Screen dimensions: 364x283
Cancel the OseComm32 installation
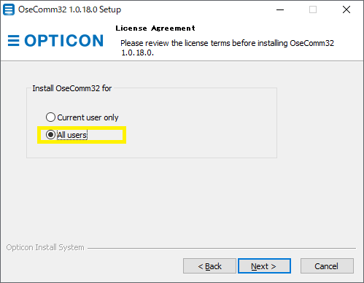click(327, 266)
